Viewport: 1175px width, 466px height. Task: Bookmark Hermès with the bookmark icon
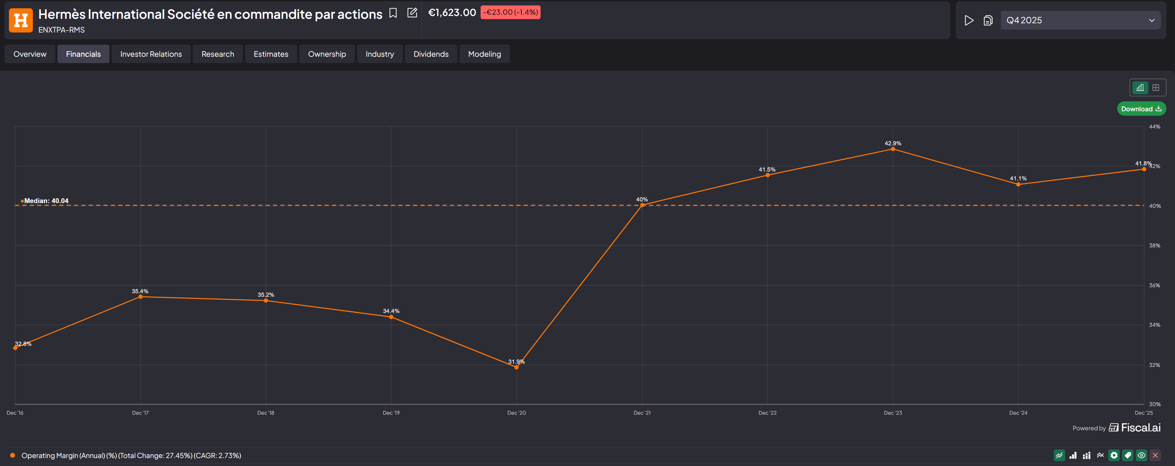click(393, 13)
